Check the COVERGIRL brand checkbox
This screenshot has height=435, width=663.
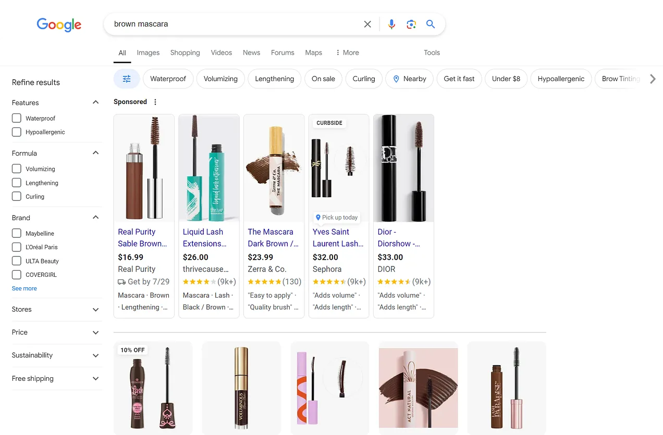[17, 275]
